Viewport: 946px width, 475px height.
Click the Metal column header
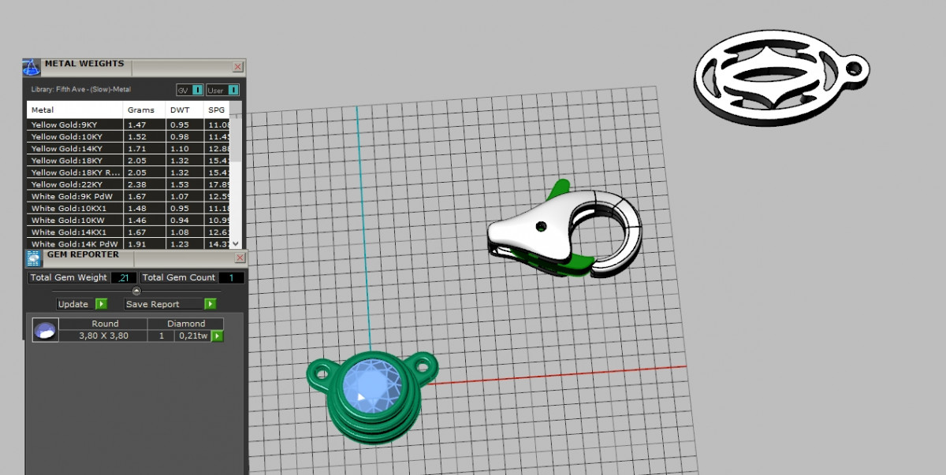pos(75,110)
